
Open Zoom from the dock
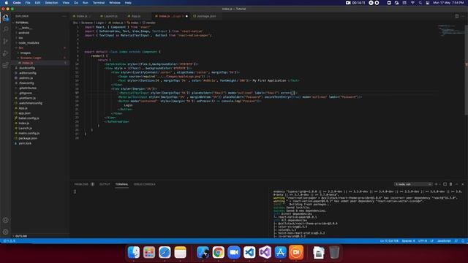click(234, 253)
